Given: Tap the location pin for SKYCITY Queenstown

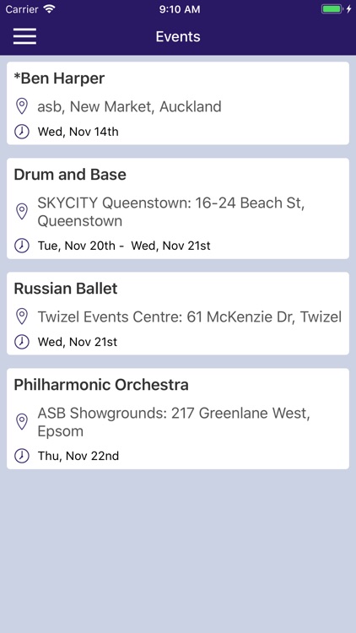Looking at the screenshot, I should click(21, 212).
